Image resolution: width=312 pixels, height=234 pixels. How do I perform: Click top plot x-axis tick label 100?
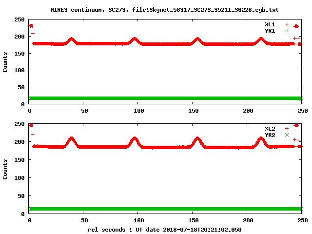coord(138,111)
